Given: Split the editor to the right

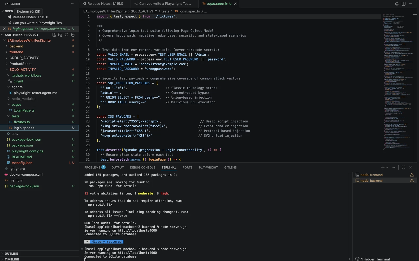Looking at the screenshot, I should [404, 4].
